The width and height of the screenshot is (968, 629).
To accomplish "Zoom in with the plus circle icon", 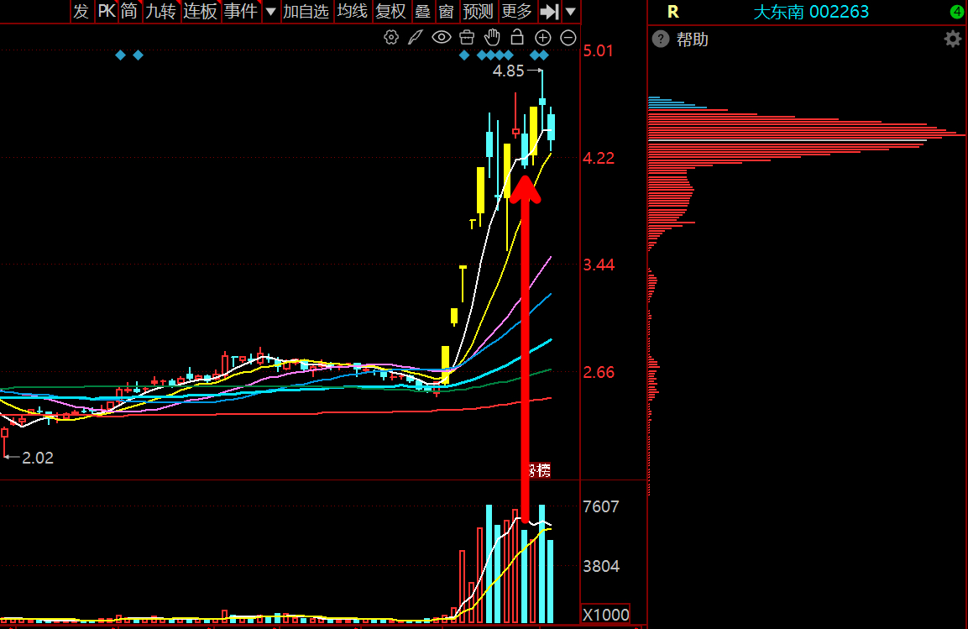I will tap(542, 38).
